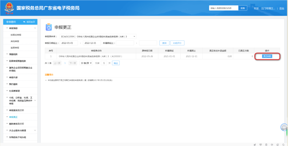Click the 申报日期 end field 2022-12-31
Viewport: 288px width, 146px height.
92,43
